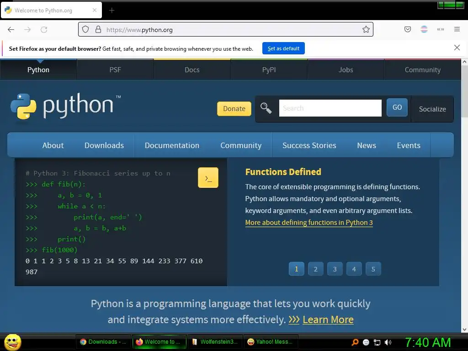Reload the page with the refresh icon
The image size is (468, 351).
pyautogui.click(x=44, y=30)
